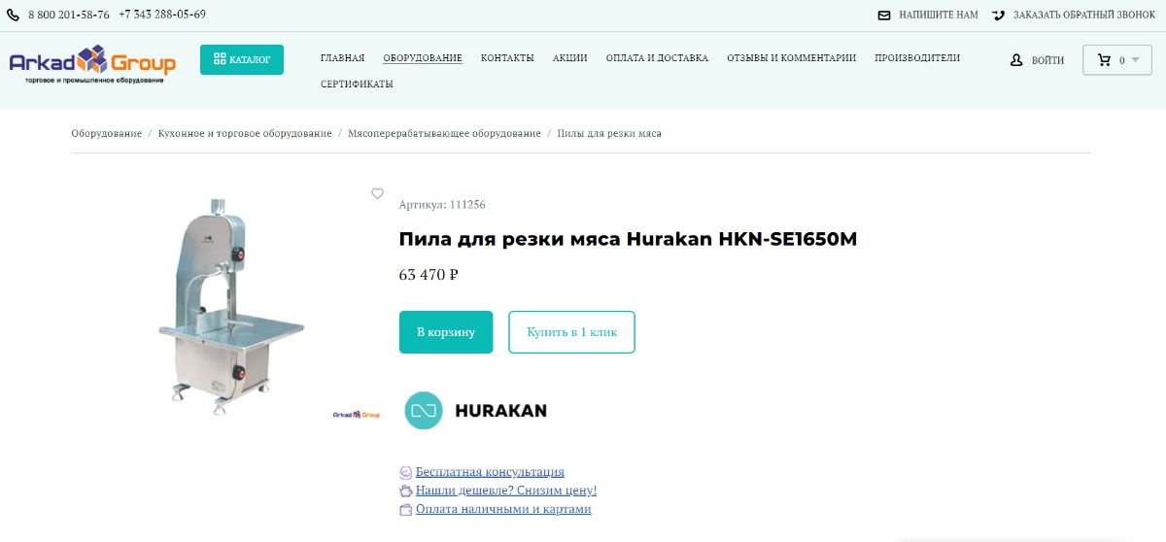
Task: Click the envelope icon beside Напишите нам
Action: click(x=884, y=16)
